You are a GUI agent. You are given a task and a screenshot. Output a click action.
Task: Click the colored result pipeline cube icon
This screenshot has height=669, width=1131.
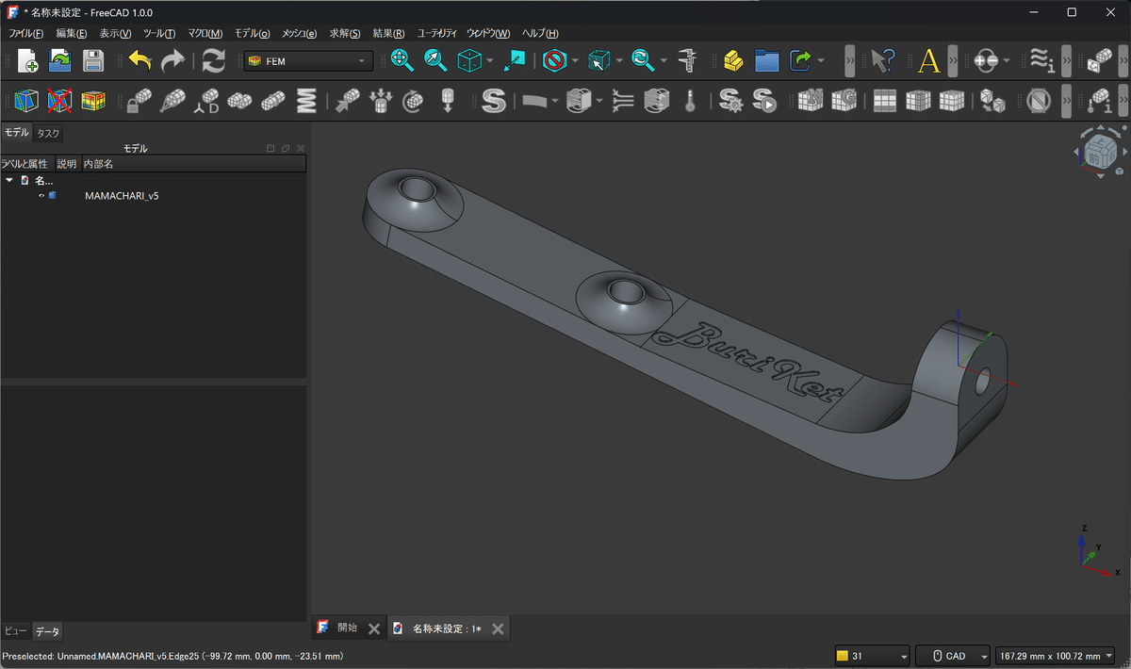point(92,100)
